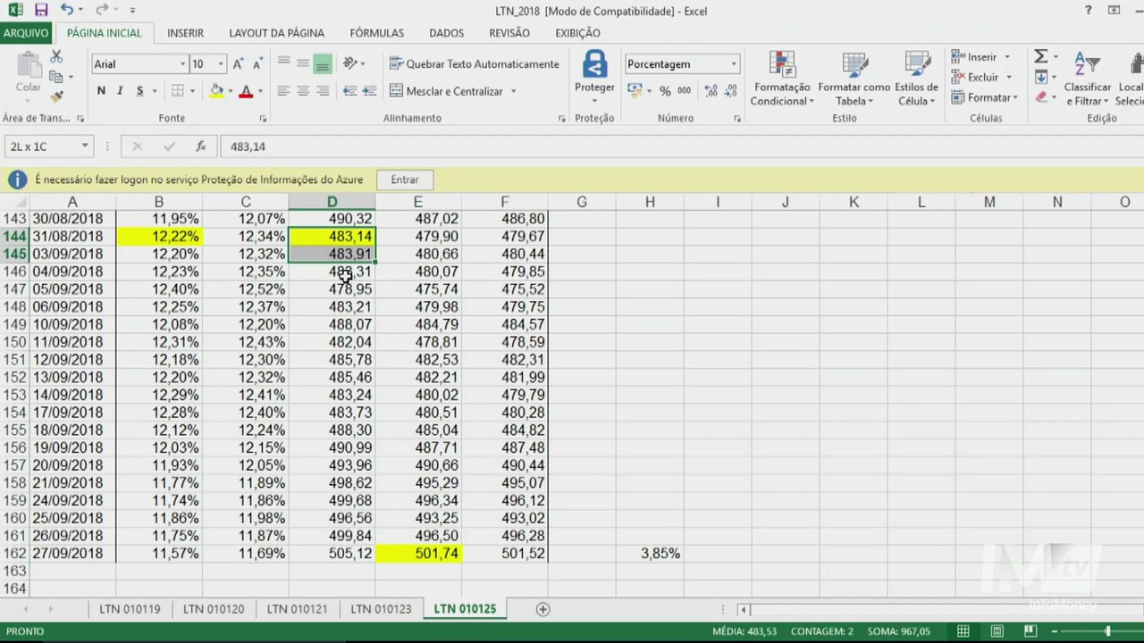Click the zoom slider in the status bar

(1107, 631)
